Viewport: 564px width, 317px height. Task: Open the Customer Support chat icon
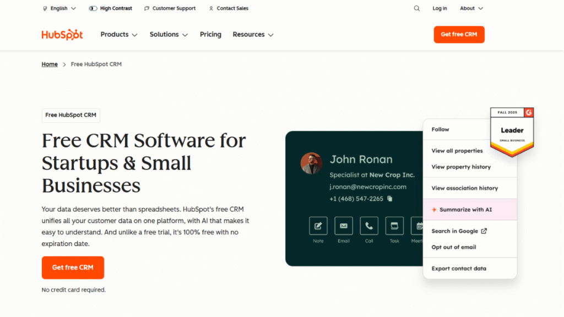pos(147,8)
